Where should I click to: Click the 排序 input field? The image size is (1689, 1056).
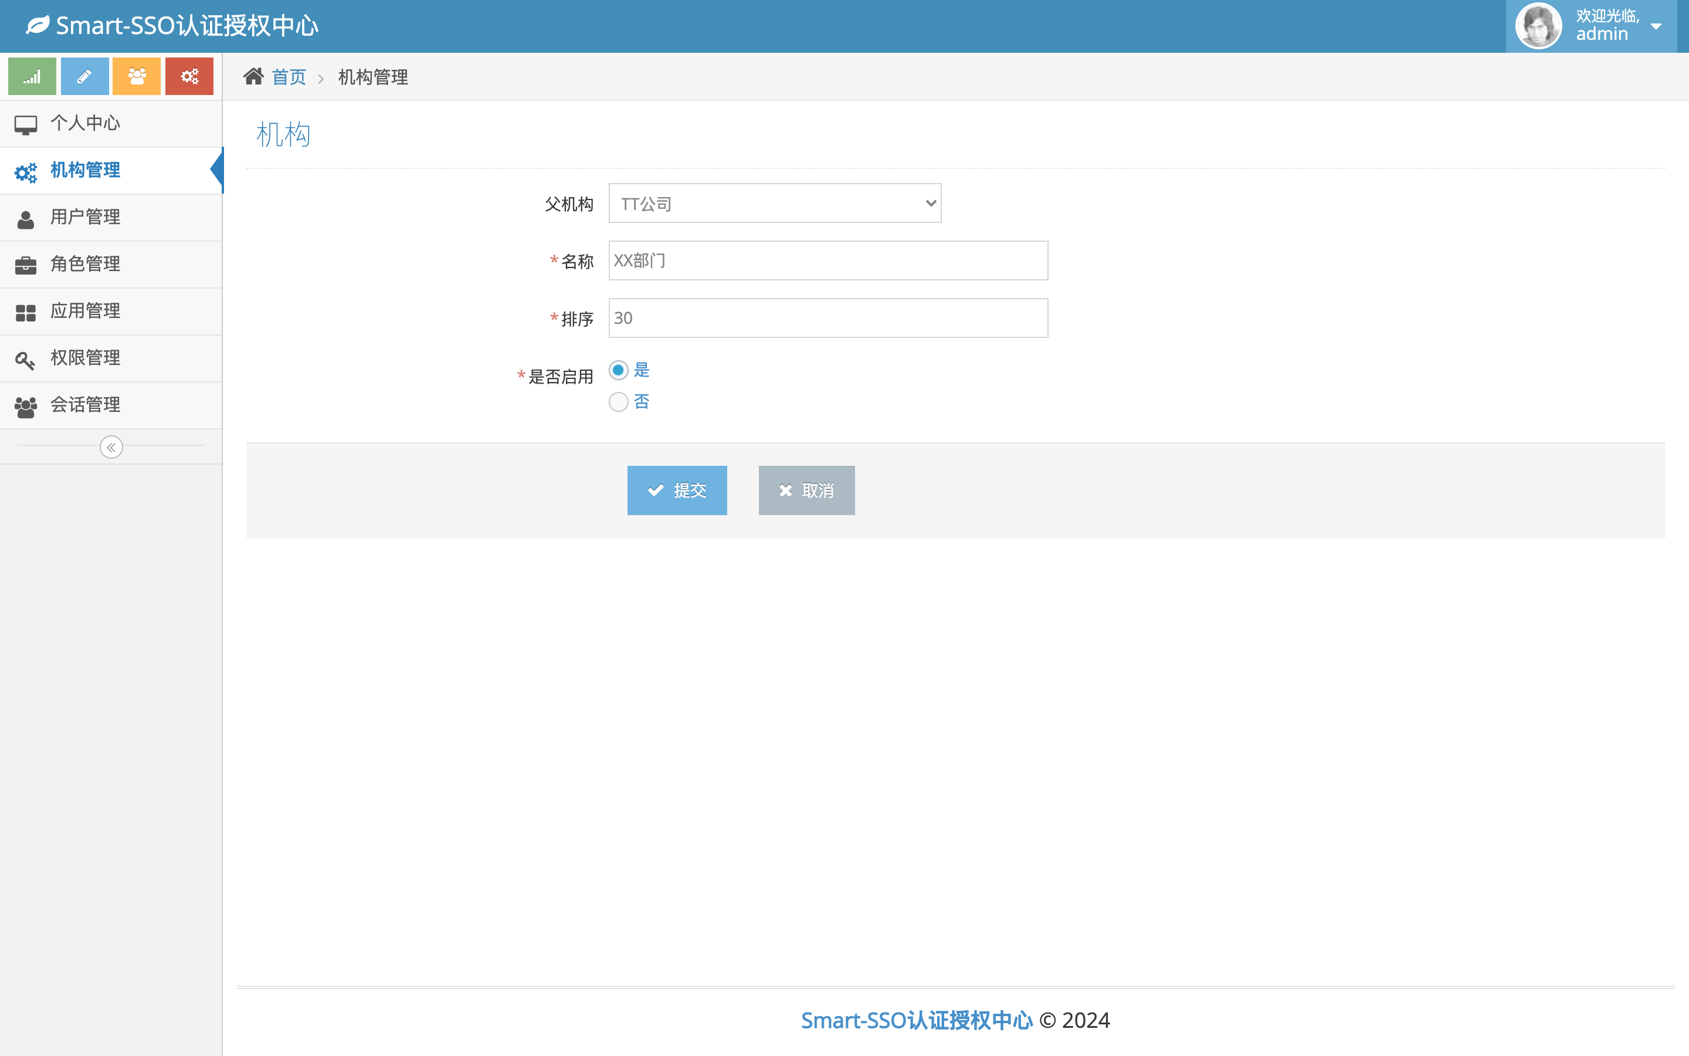pyautogui.click(x=827, y=318)
